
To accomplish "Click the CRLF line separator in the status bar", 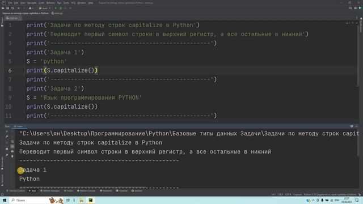I will coord(280,194).
